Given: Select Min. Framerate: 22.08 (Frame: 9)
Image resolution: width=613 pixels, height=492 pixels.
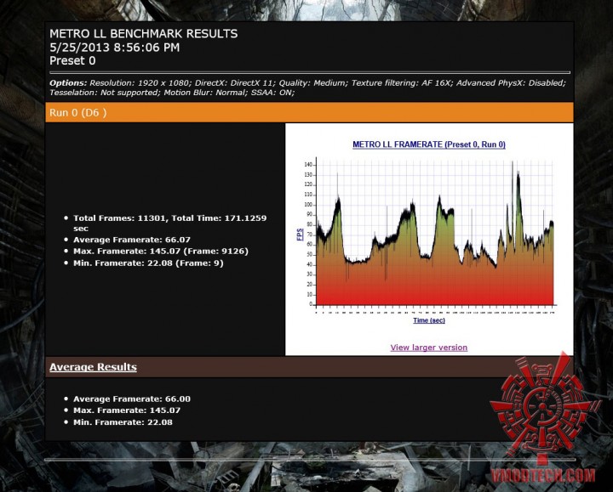Looking at the screenshot, I should pyautogui.click(x=148, y=263).
